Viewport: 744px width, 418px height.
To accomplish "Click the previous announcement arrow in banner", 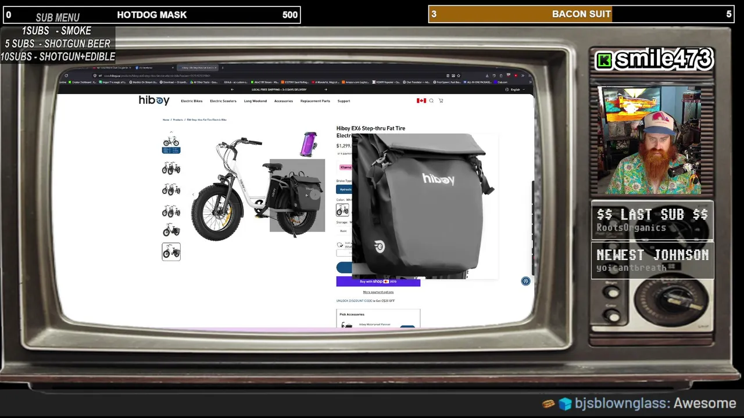I will [233, 89].
